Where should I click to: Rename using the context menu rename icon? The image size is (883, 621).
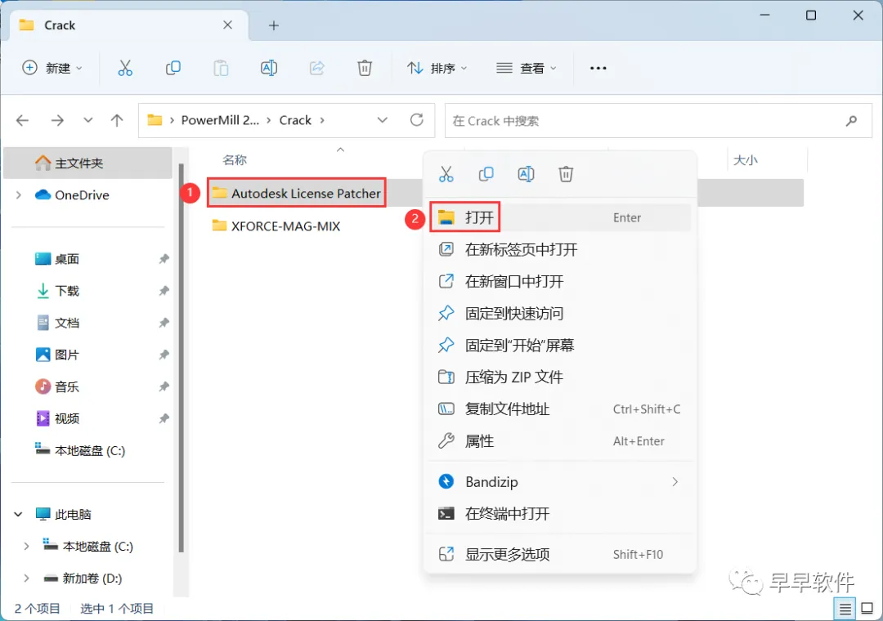click(x=526, y=174)
